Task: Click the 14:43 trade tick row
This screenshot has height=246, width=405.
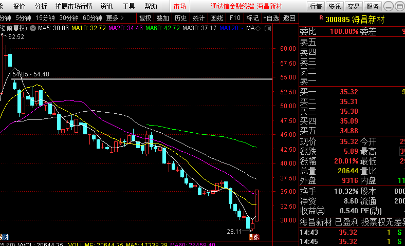Action: point(352,232)
